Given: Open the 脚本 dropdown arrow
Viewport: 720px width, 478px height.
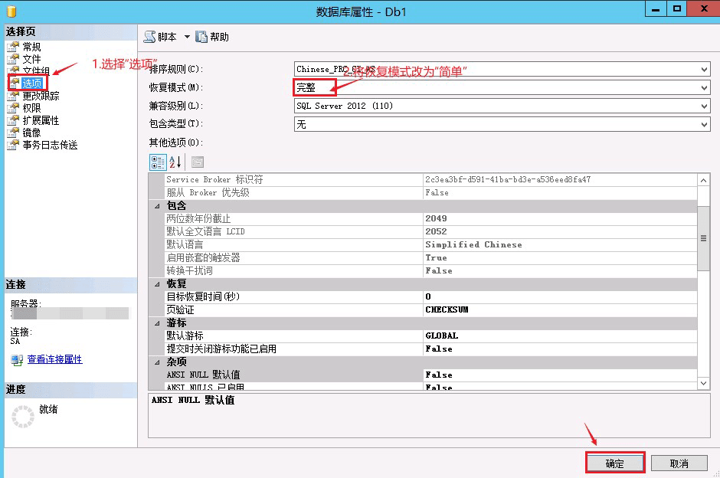Looking at the screenshot, I should tap(187, 37).
